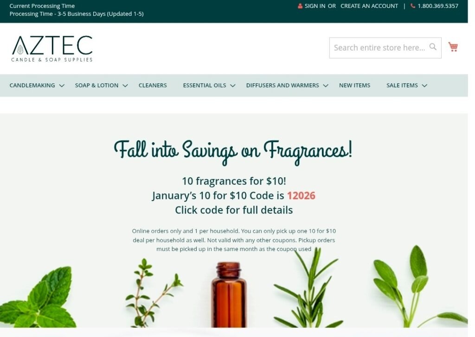Open the Candlemaking menu label
The width and height of the screenshot is (475, 337).
tap(32, 86)
